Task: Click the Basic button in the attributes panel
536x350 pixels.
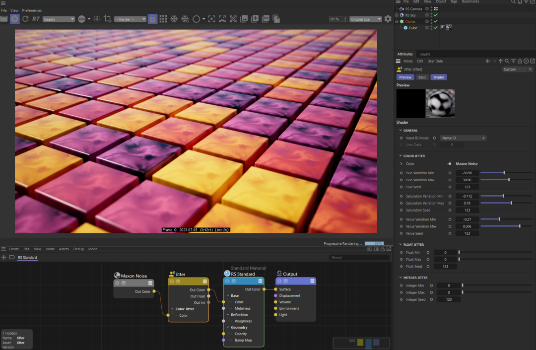Action: click(422, 77)
